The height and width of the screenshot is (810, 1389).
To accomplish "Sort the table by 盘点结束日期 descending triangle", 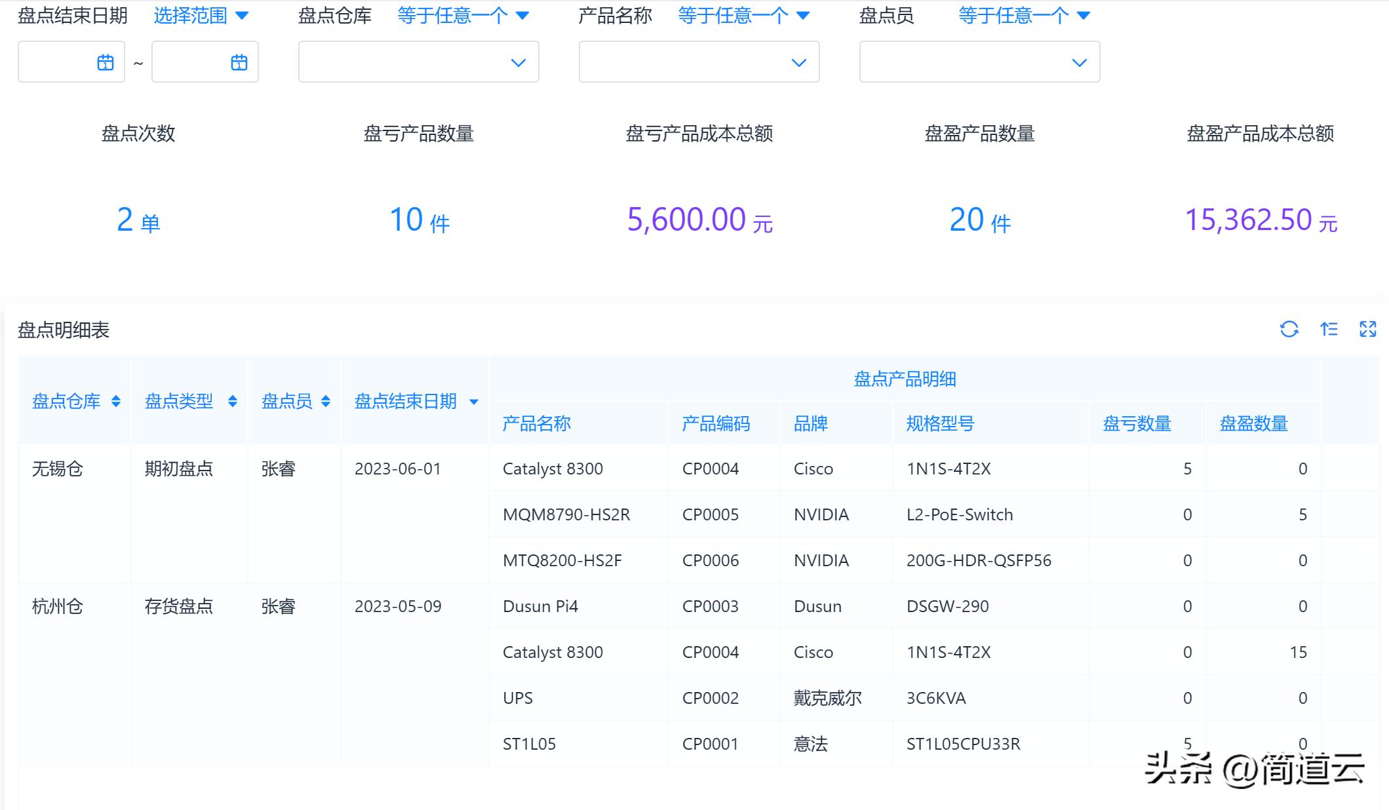I will coord(475,402).
